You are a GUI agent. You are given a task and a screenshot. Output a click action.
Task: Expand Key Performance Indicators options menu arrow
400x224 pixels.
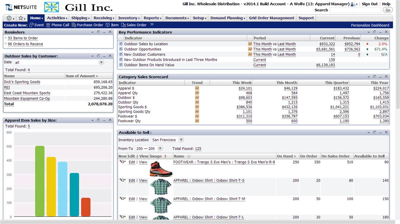pyautogui.click(x=368, y=32)
